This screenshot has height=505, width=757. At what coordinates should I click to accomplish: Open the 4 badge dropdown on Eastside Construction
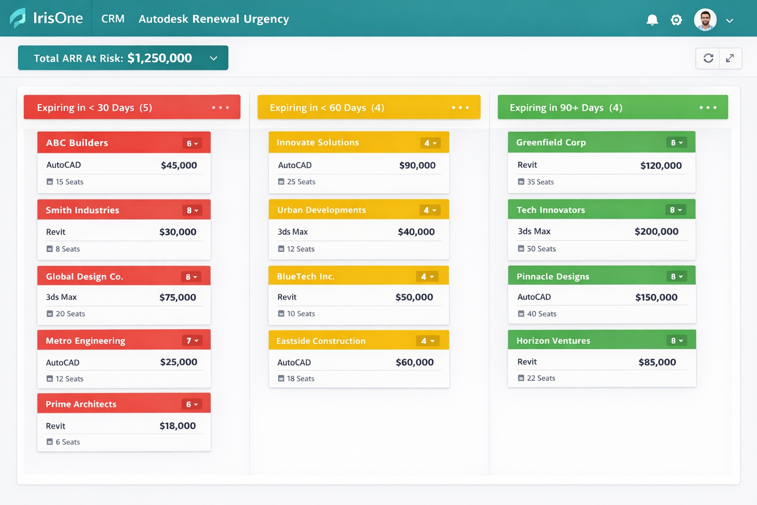428,341
